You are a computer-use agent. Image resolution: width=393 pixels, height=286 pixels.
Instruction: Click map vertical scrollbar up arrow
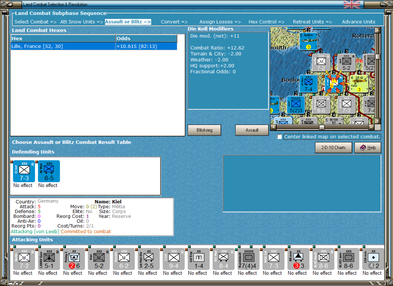pyautogui.click(x=378, y=30)
